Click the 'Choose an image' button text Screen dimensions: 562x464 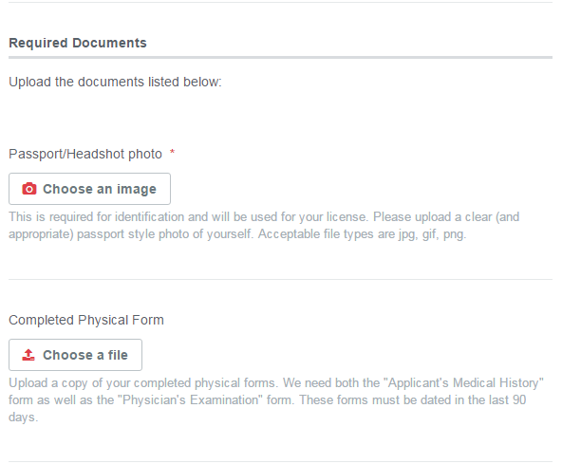pyautogui.click(x=100, y=189)
